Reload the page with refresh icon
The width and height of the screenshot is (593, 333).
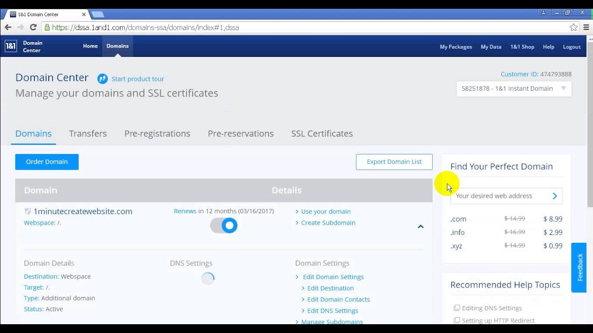[x=33, y=27]
